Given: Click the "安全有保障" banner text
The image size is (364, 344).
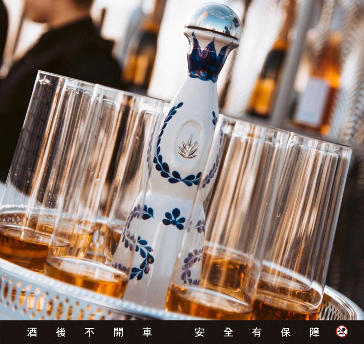Looking at the screenshot, I should pyautogui.click(x=257, y=332).
